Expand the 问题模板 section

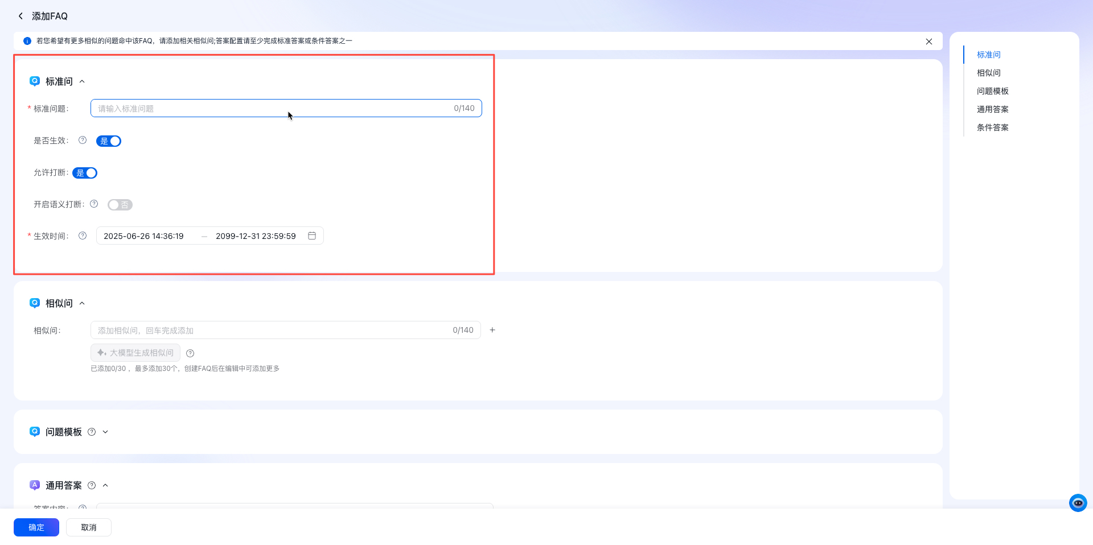(x=105, y=432)
